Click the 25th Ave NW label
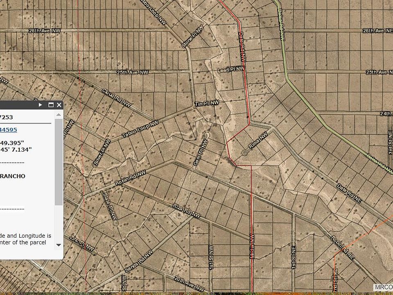 tap(133, 72)
